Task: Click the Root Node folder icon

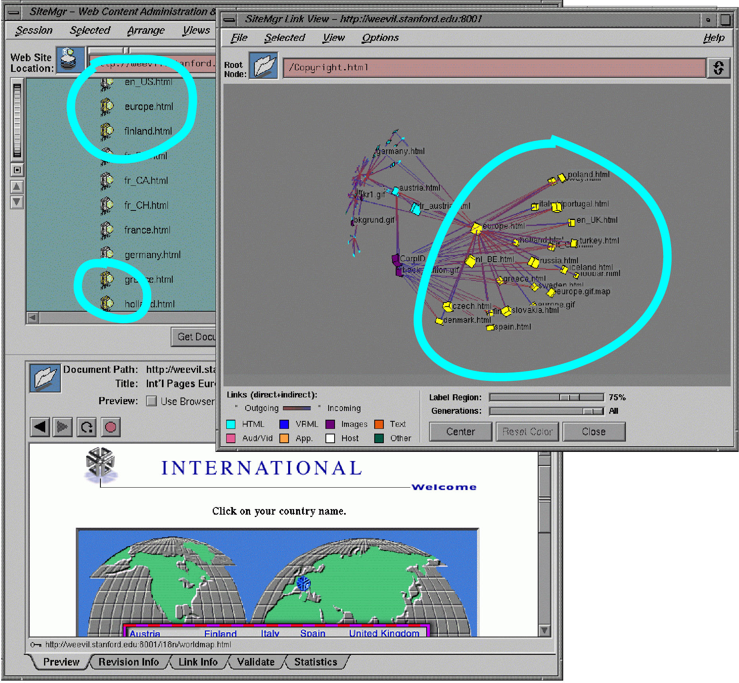Action: [x=264, y=66]
